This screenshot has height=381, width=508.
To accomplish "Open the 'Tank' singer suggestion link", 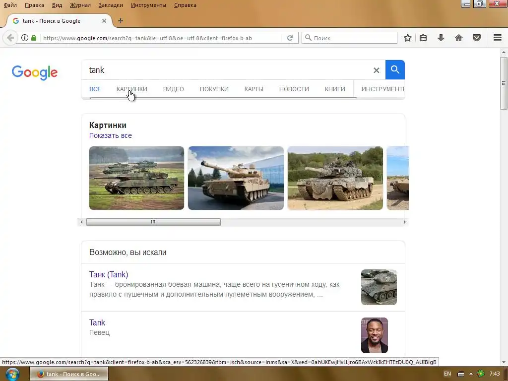I will [x=97, y=322].
